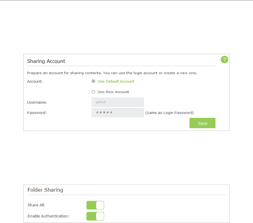This screenshot has width=253, height=223.
Task: Click the 'Username:' field label
Action: point(37,102)
